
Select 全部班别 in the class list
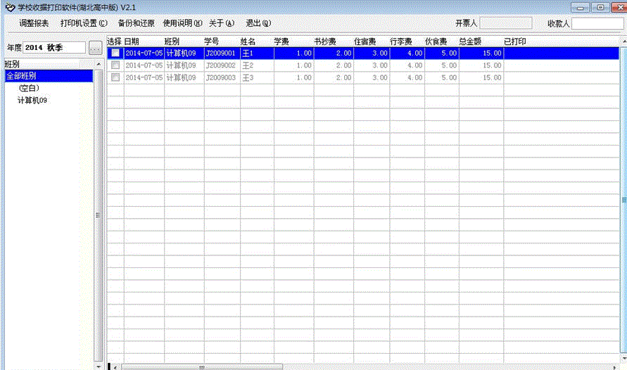click(x=21, y=76)
